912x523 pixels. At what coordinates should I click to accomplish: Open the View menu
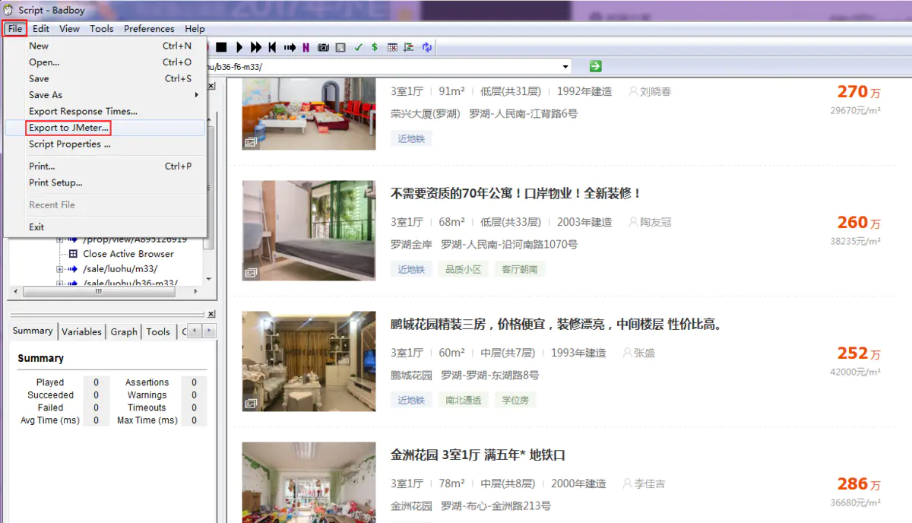click(x=69, y=29)
